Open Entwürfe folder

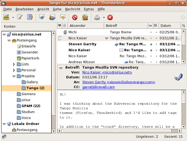point(26,46)
